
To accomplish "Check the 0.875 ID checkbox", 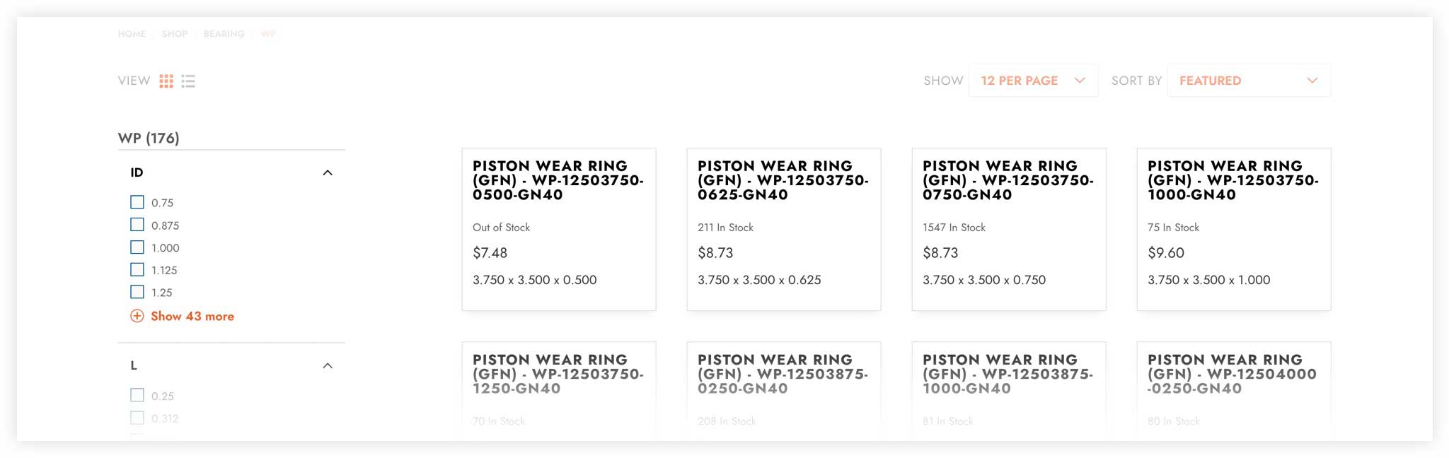I will [x=137, y=225].
